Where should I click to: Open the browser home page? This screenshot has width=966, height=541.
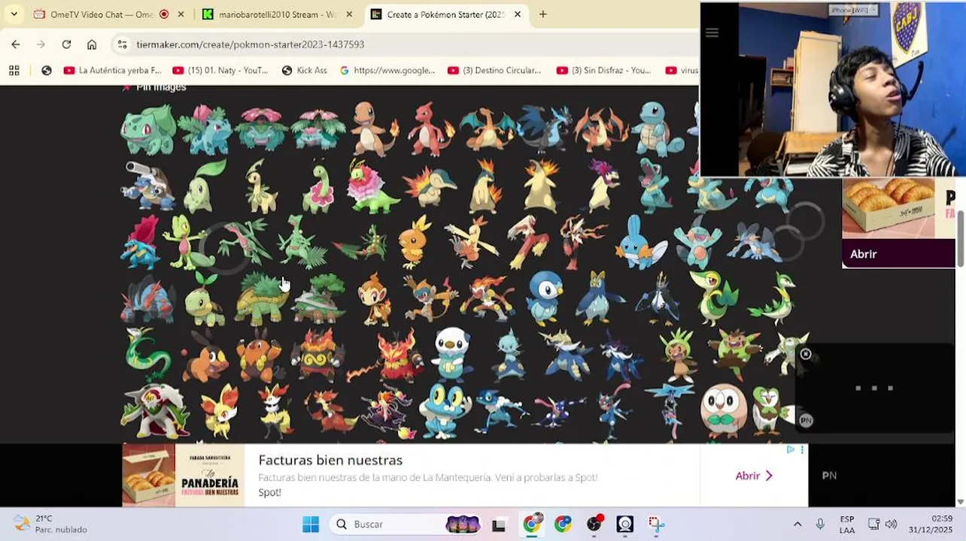[x=92, y=44]
